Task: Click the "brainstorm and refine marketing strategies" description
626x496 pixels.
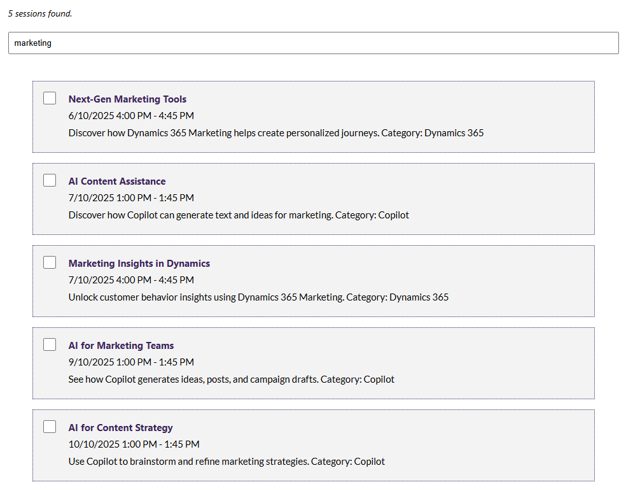Action: click(226, 462)
